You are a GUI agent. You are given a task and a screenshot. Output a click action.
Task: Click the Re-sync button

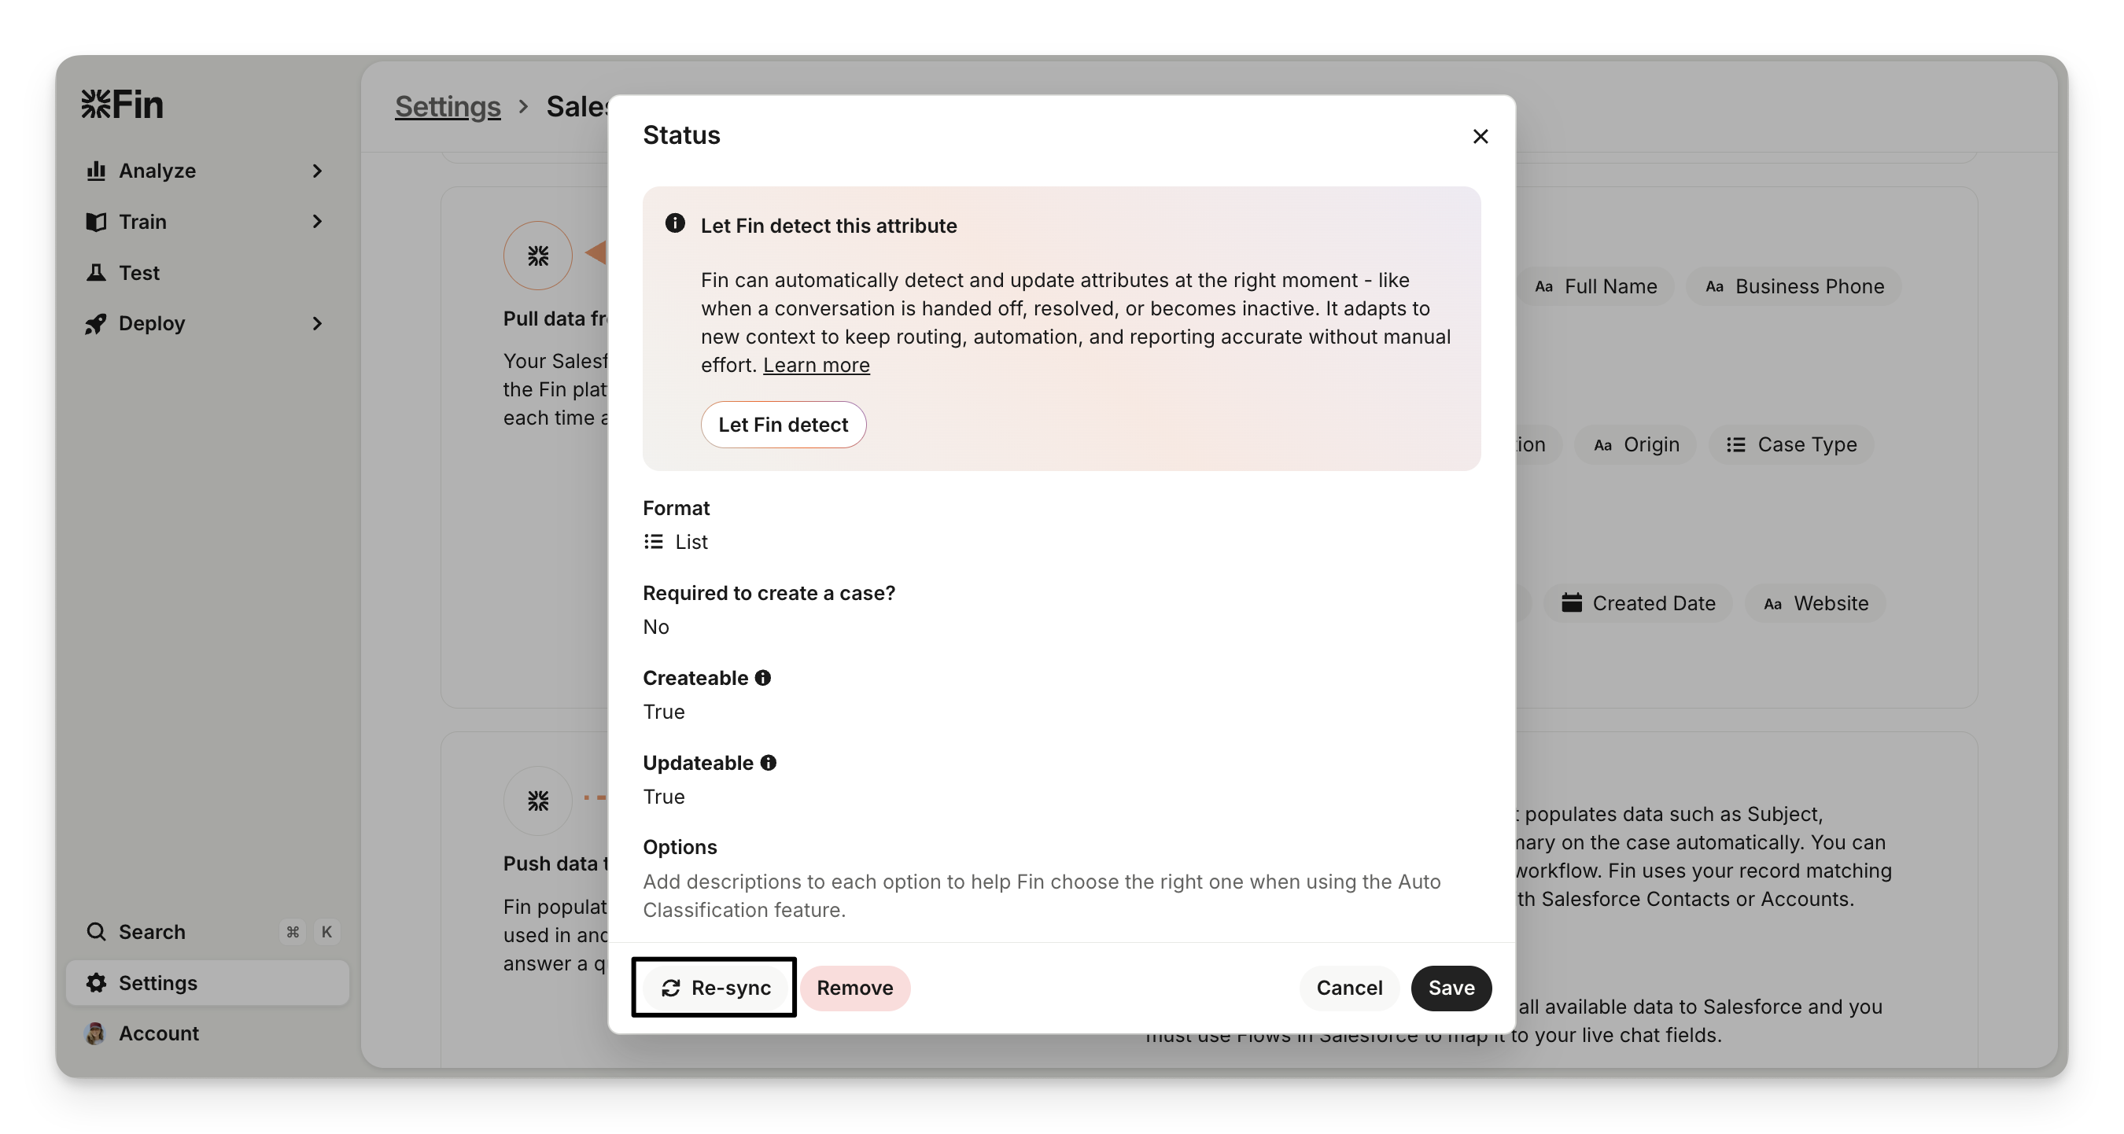(x=715, y=987)
